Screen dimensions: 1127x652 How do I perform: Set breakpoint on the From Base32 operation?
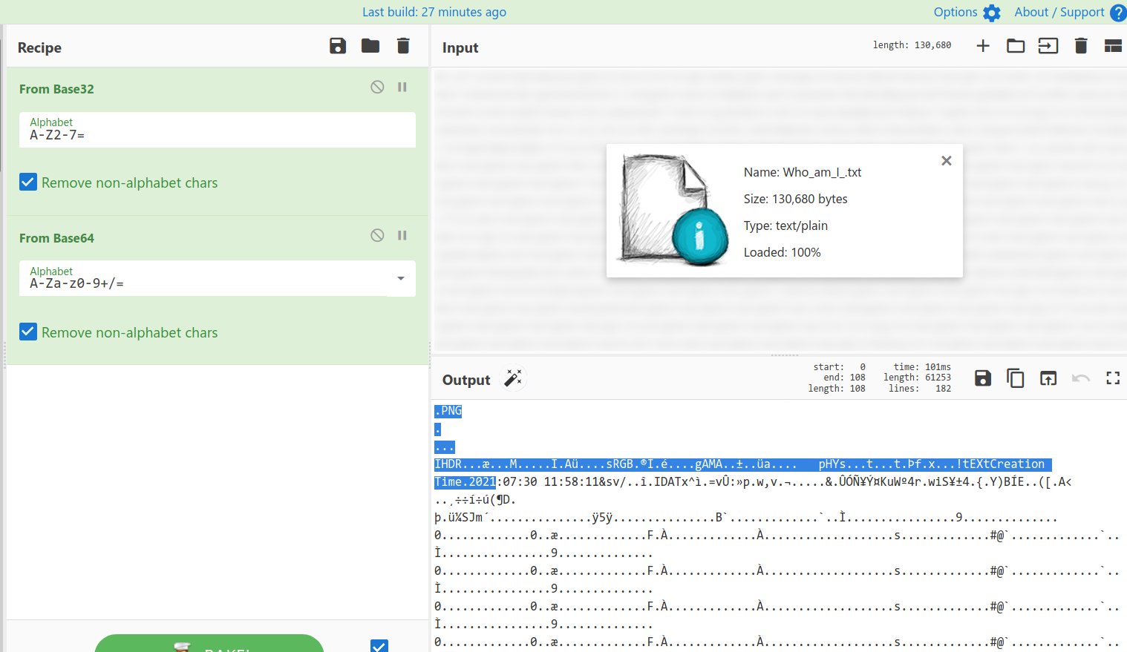pos(402,87)
